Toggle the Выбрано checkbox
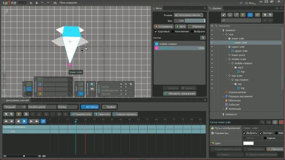Image resolution: width=285 pixels, height=160 pixels. 192,32
